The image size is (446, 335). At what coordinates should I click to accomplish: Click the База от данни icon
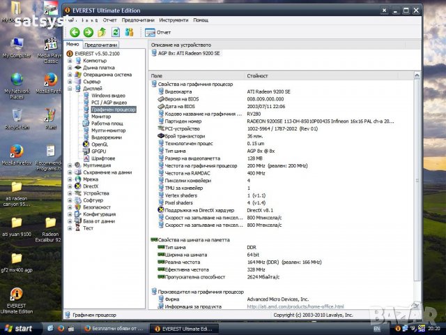pyautogui.click(x=77, y=221)
